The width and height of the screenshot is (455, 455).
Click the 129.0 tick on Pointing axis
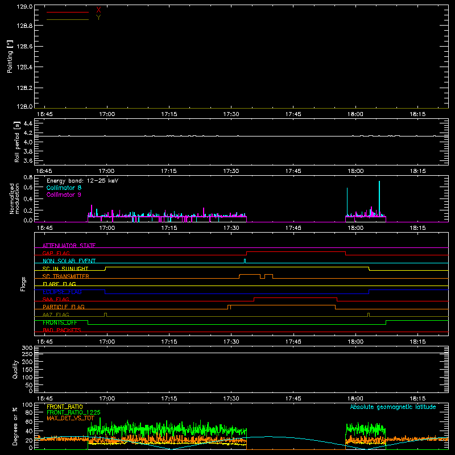tap(24, 7)
